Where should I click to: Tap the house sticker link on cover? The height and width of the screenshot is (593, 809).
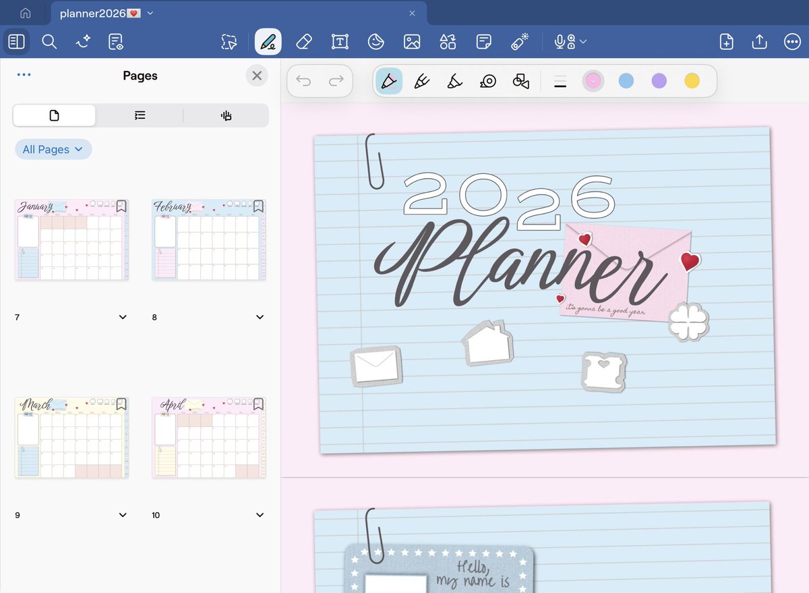coord(487,344)
